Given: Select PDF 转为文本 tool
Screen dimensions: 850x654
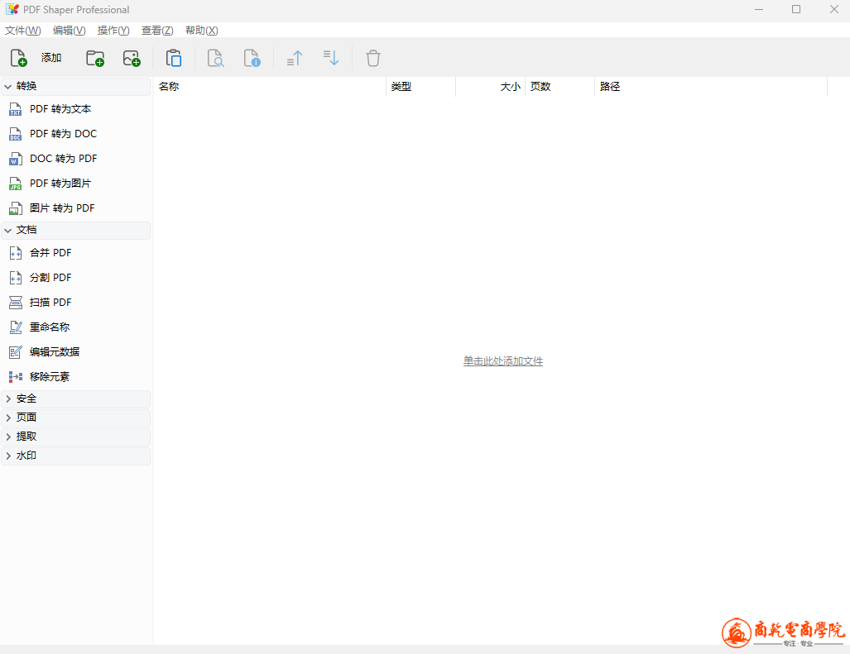Looking at the screenshot, I should (x=60, y=109).
